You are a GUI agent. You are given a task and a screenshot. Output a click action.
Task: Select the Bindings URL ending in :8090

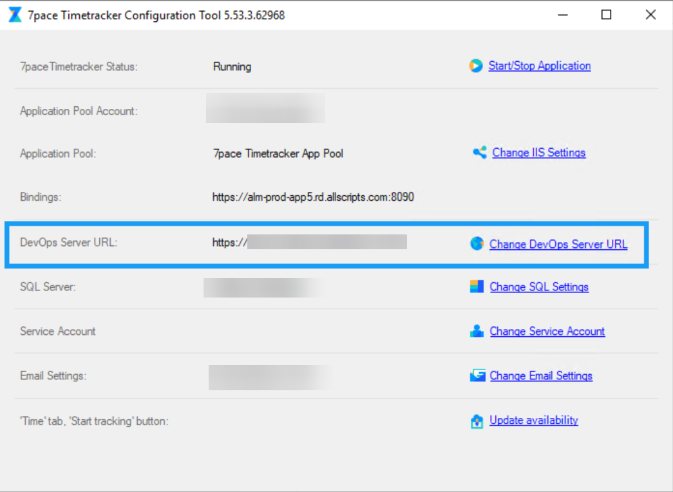click(x=314, y=197)
